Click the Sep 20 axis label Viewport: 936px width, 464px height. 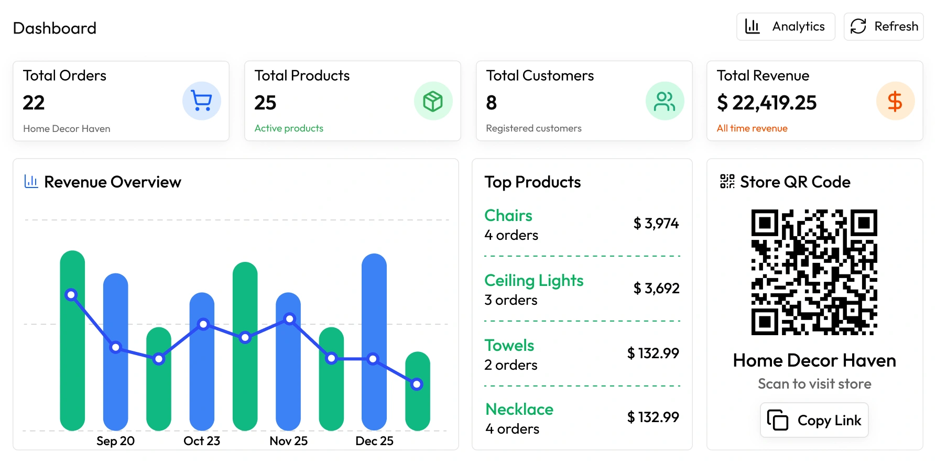[x=115, y=441]
